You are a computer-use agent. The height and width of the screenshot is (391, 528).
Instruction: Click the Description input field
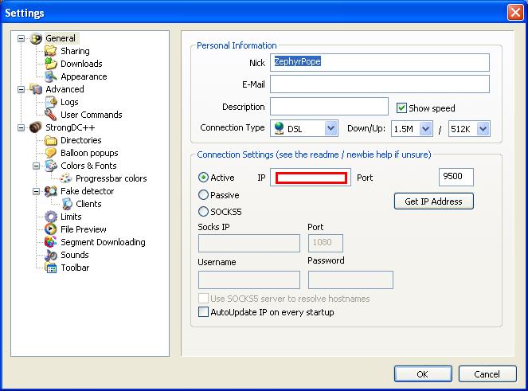click(329, 107)
